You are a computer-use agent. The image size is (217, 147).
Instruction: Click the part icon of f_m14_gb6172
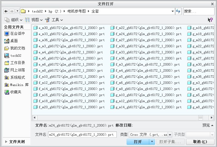click(36, 89)
